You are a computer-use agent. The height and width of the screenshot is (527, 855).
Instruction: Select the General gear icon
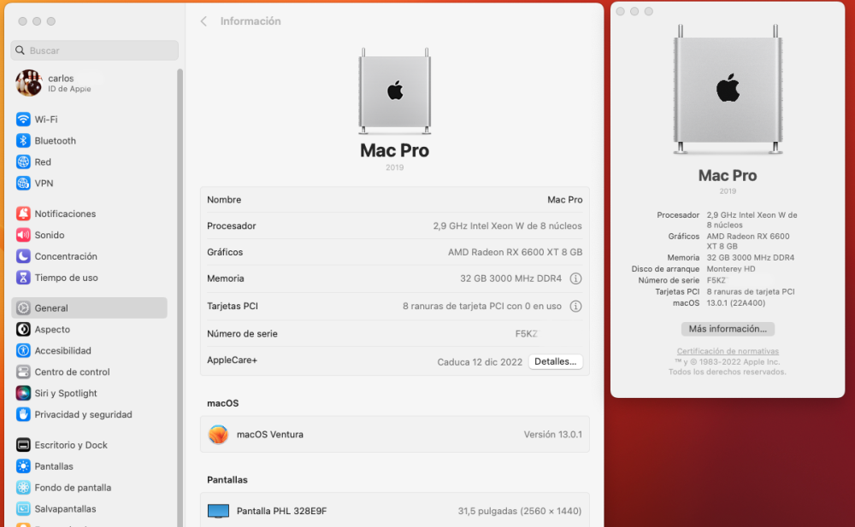[x=23, y=307]
